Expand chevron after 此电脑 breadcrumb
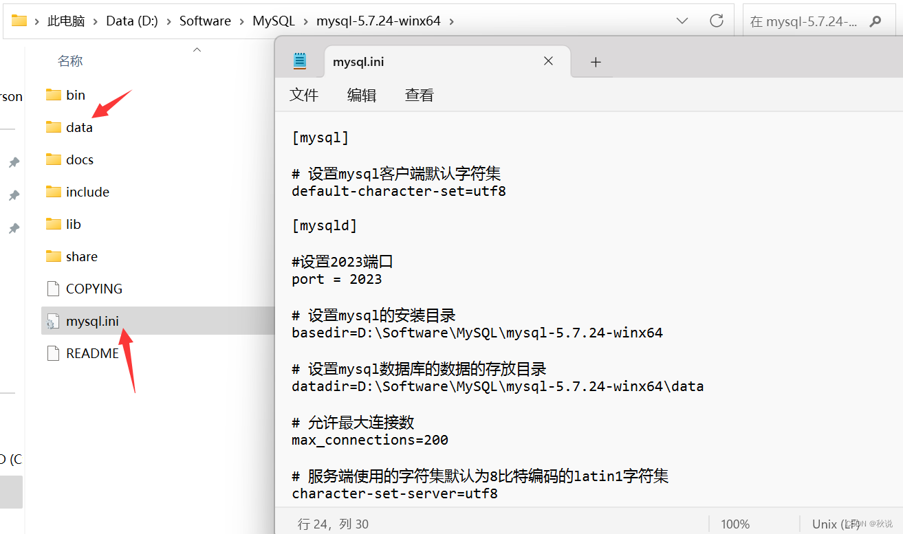The height and width of the screenshot is (534, 903). click(96, 21)
